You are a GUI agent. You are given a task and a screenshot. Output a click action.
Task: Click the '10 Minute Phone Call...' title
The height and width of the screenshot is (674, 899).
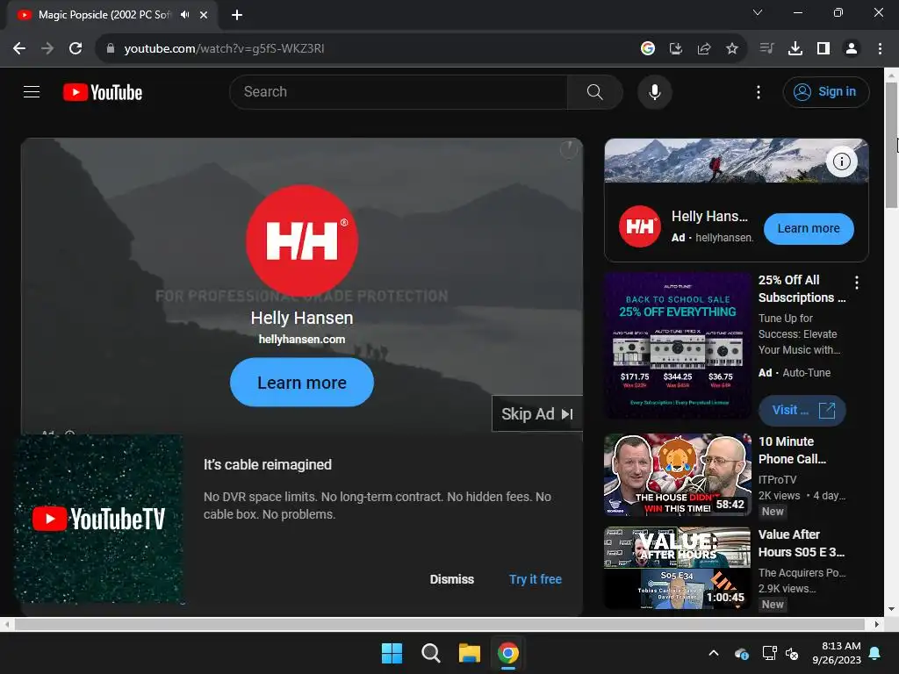point(792,450)
